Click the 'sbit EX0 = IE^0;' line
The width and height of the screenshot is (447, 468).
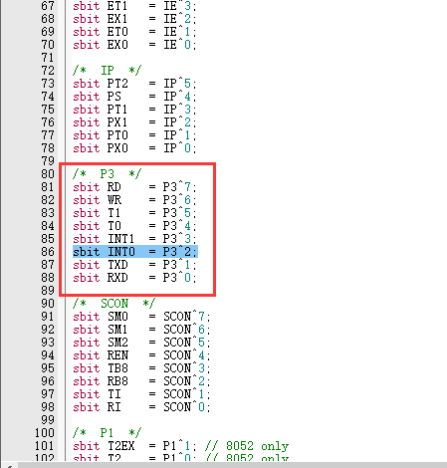click(x=134, y=45)
